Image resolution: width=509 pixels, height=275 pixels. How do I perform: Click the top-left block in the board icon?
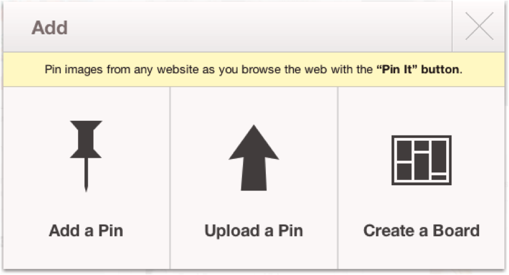[x=404, y=151]
